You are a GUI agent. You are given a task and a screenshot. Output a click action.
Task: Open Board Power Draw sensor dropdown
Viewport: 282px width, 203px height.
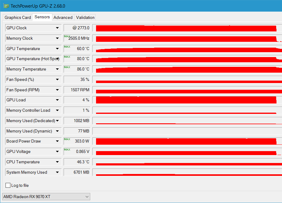[x=57, y=141]
